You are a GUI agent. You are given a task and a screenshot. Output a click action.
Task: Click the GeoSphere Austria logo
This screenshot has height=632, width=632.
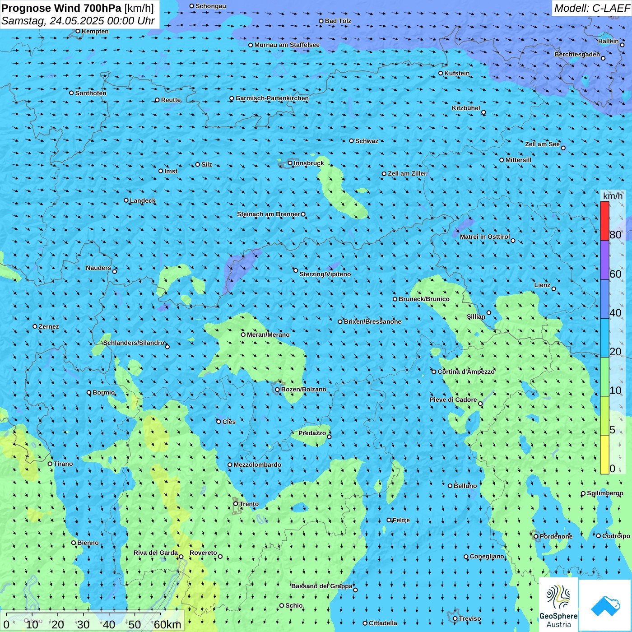[558, 604]
